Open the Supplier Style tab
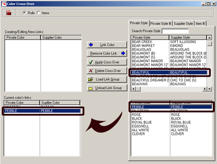This screenshot has height=164, width=217. 183,24
